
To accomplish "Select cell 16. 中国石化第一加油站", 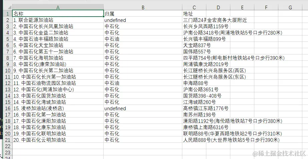I will [58, 115].
